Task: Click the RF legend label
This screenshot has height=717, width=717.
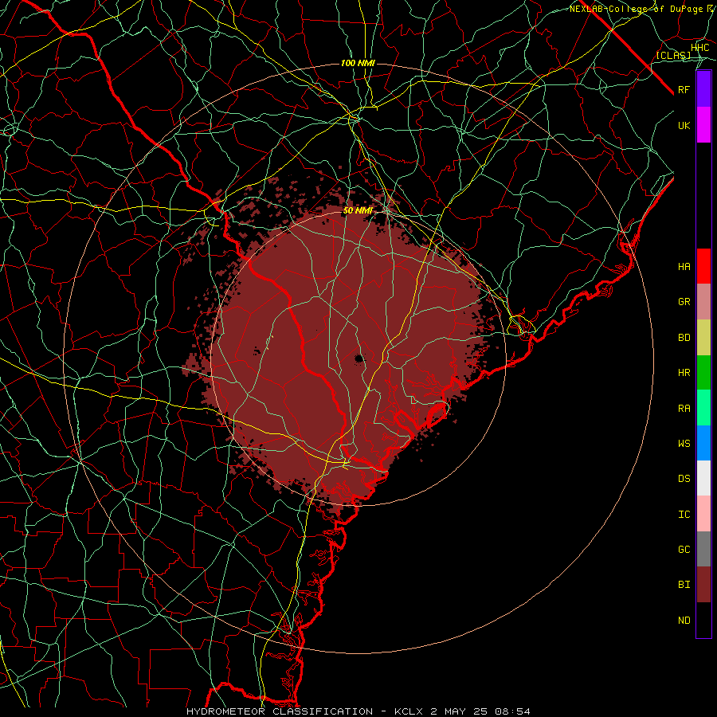Action: pyautogui.click(x=684, y=89)
